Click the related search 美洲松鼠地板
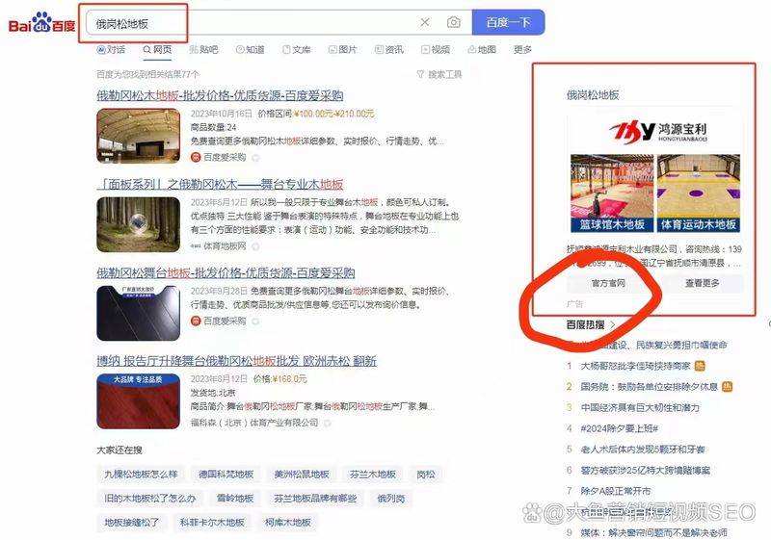The width and height of the screenshot is (771, 540). pos(302,474)
